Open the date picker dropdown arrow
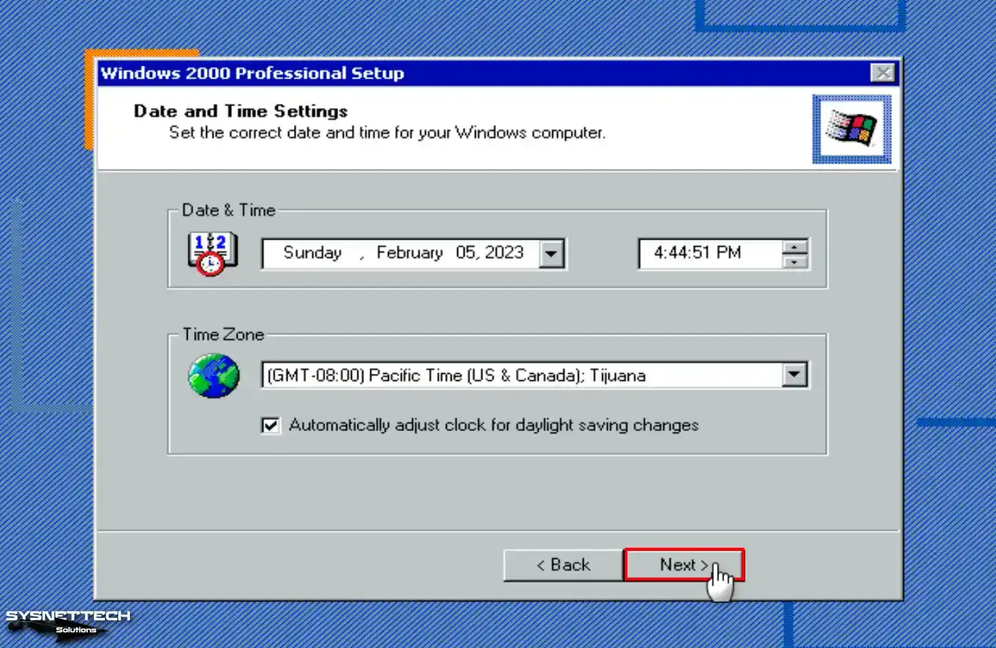Screen dimensions: 996x648 [551, 253]
